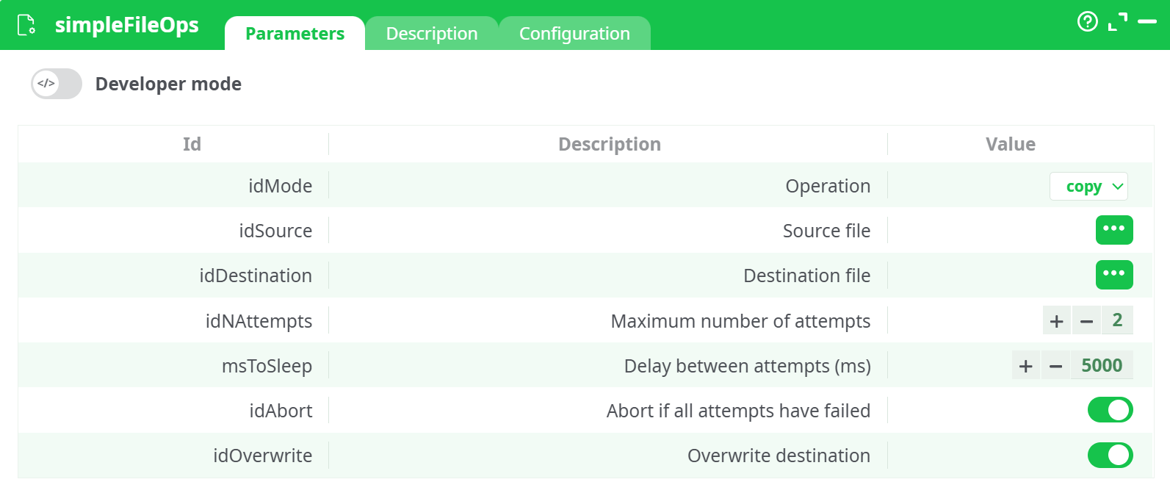This screenshot has height=493, width=1170.
Task: Click the minus icon for idNAttempts value
Action: [1086, 320]
